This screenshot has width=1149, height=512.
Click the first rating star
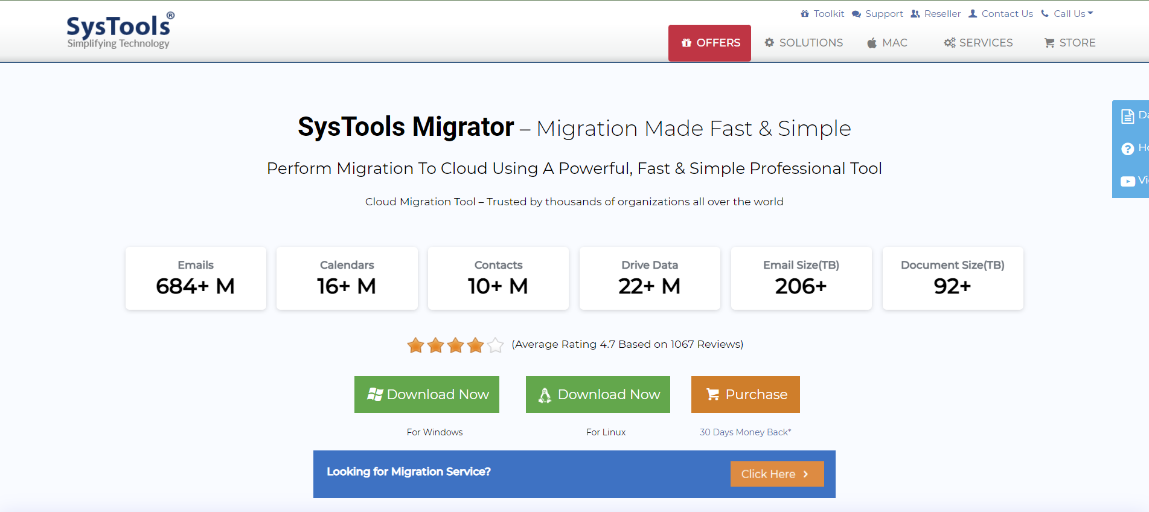pyautogui.click(x=415, y=345)
